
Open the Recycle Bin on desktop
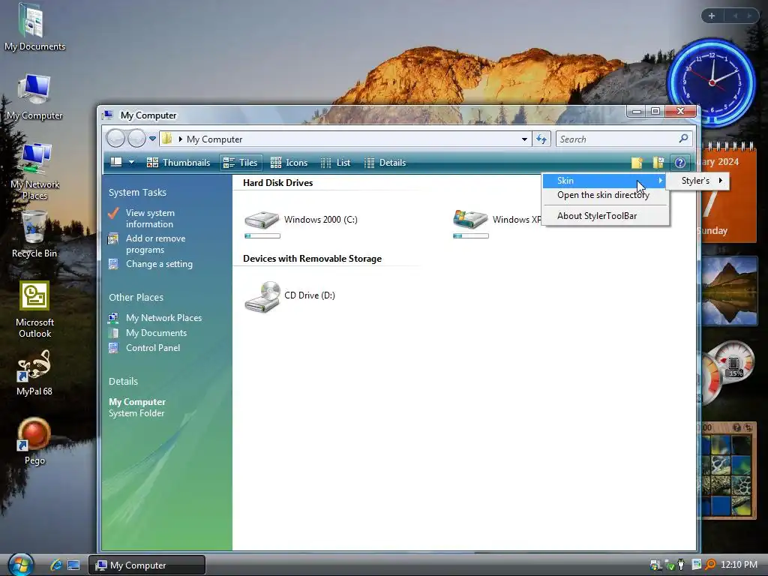point(34,234)
